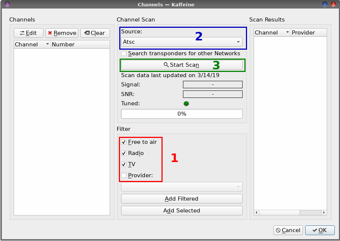
Task: Confirm the dialog with OK
Action: (320, 230)
